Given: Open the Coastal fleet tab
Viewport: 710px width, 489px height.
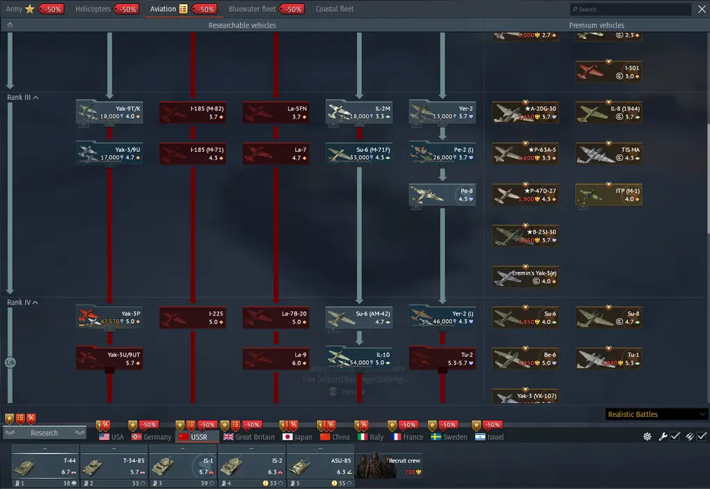Looking at the screenshot, I should [334, 9].
